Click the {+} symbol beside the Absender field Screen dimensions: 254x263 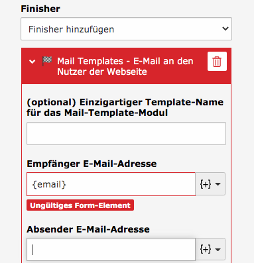point(206,249)
